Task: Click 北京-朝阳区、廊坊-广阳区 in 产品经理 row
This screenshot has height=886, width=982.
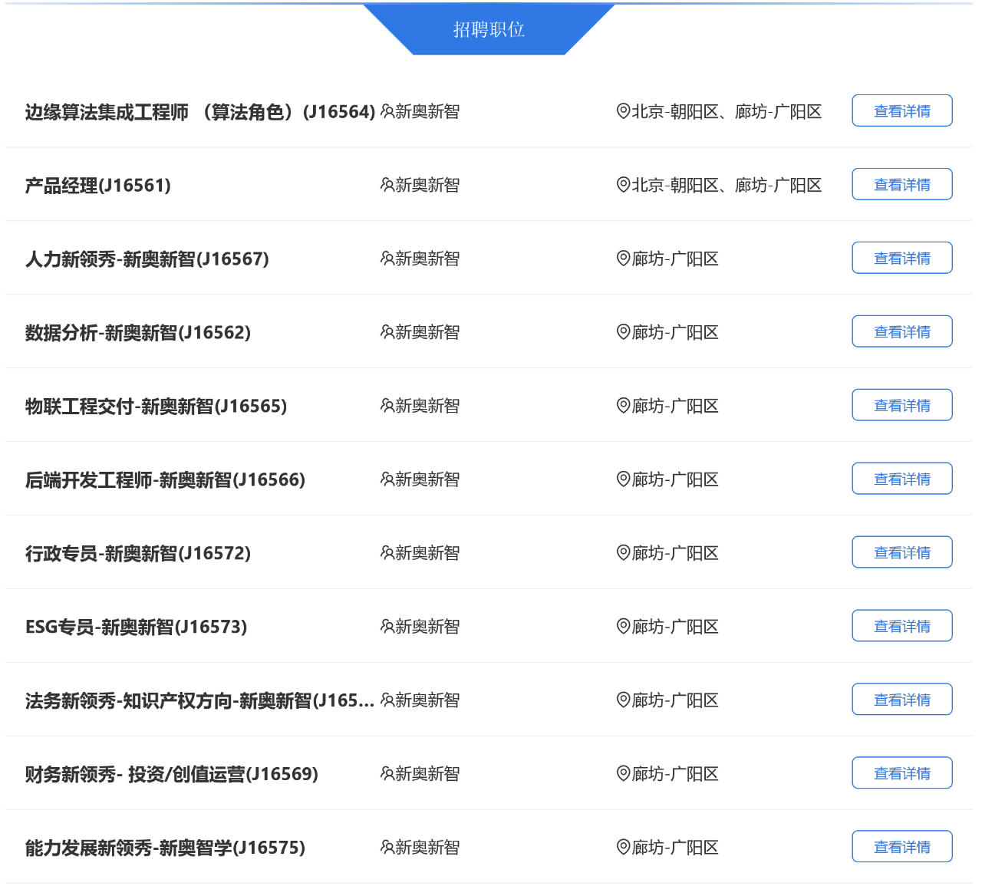Action: [x=727, y=185]
